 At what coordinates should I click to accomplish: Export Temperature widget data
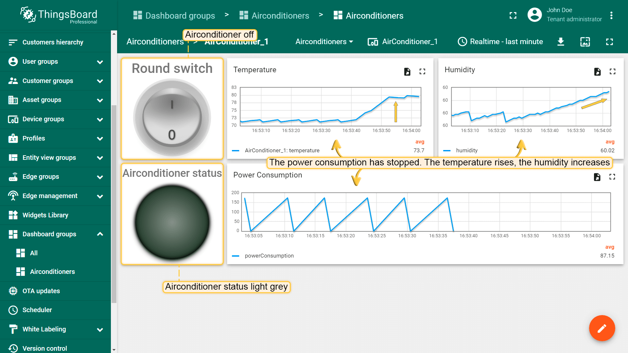pos(407,72)
